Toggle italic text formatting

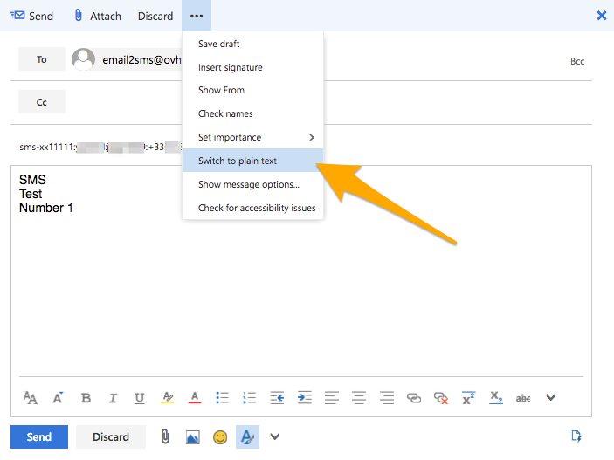tap(113, 398)
